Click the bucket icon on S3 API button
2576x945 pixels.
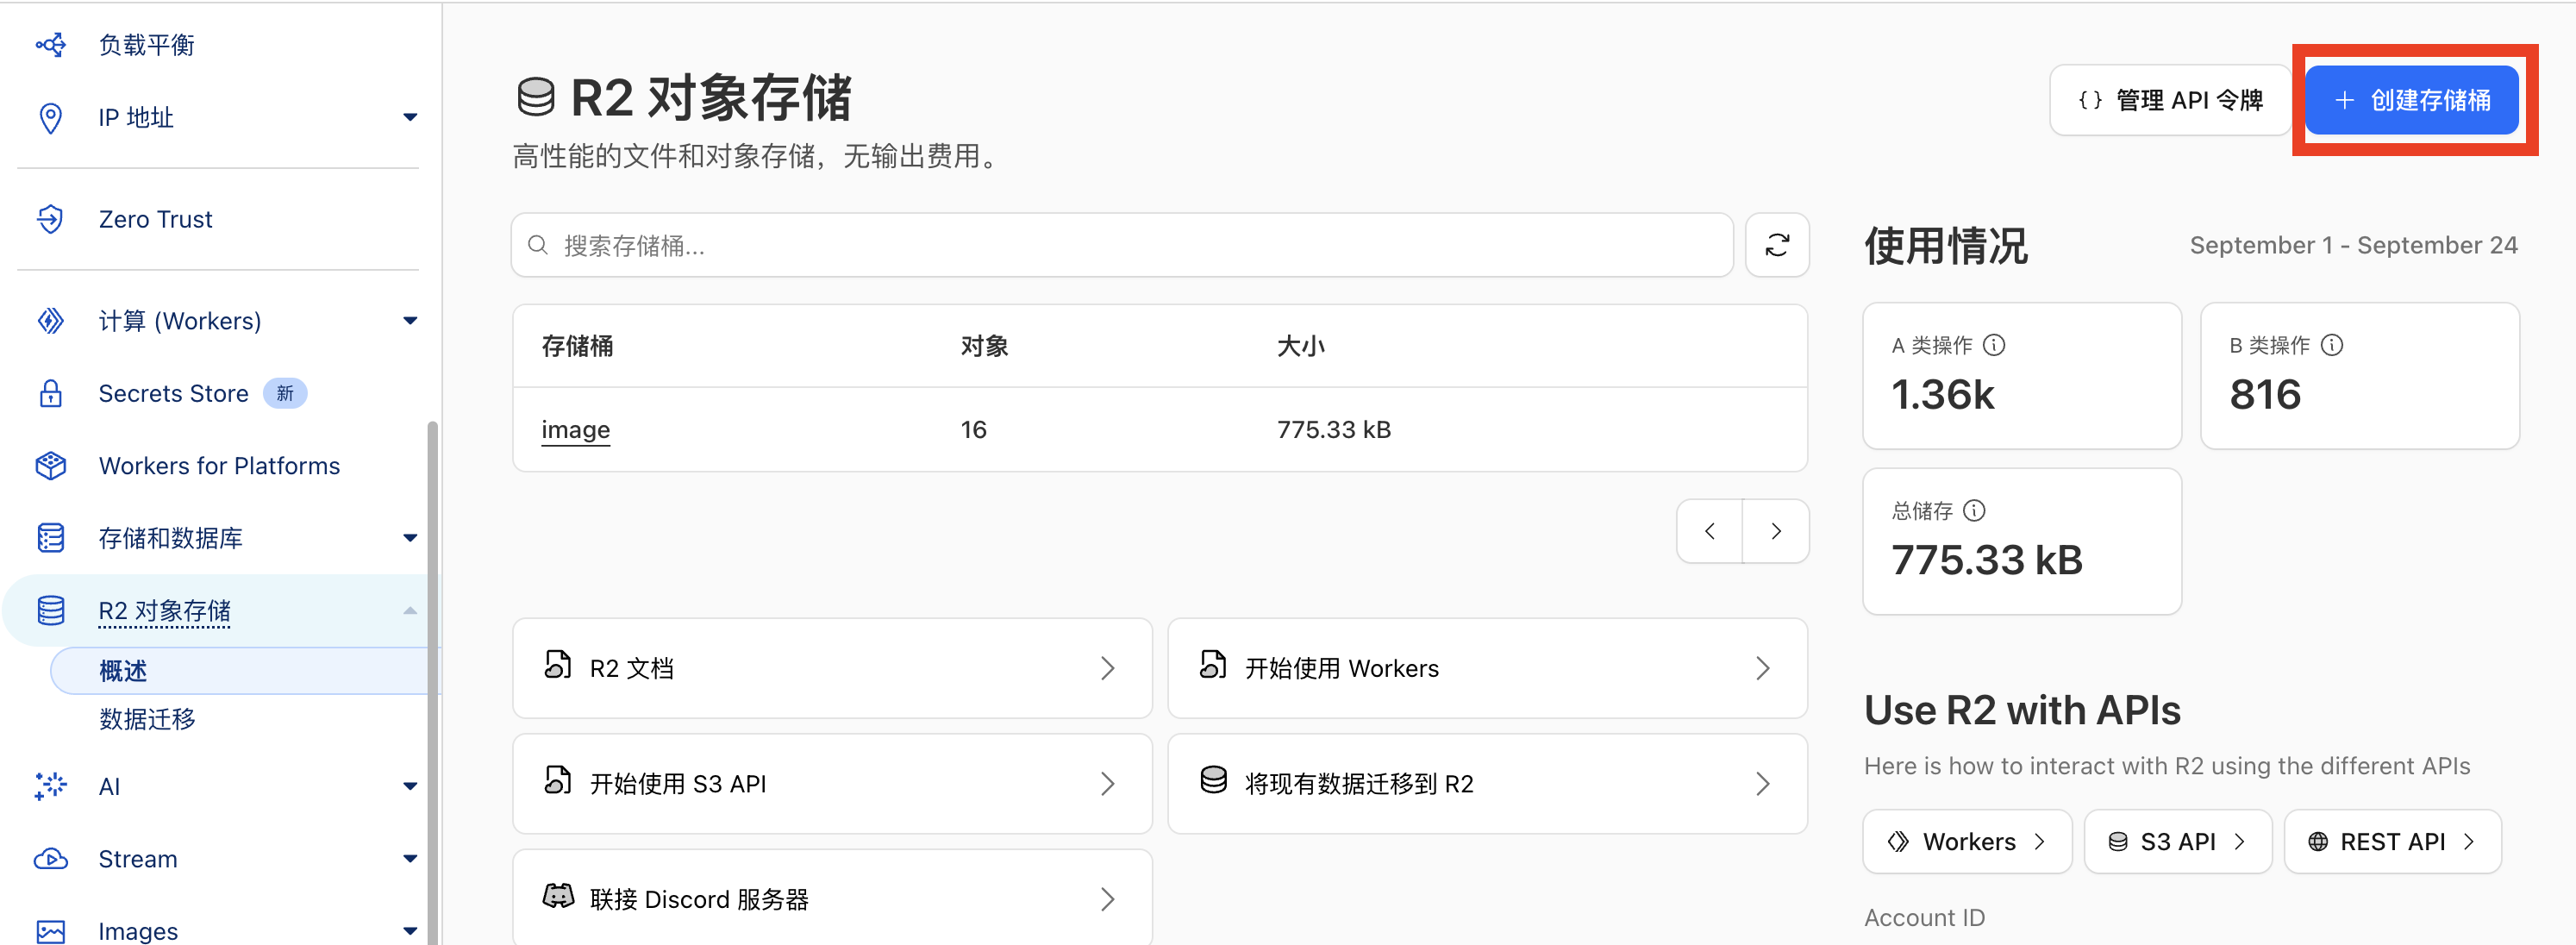[2118, 842]
